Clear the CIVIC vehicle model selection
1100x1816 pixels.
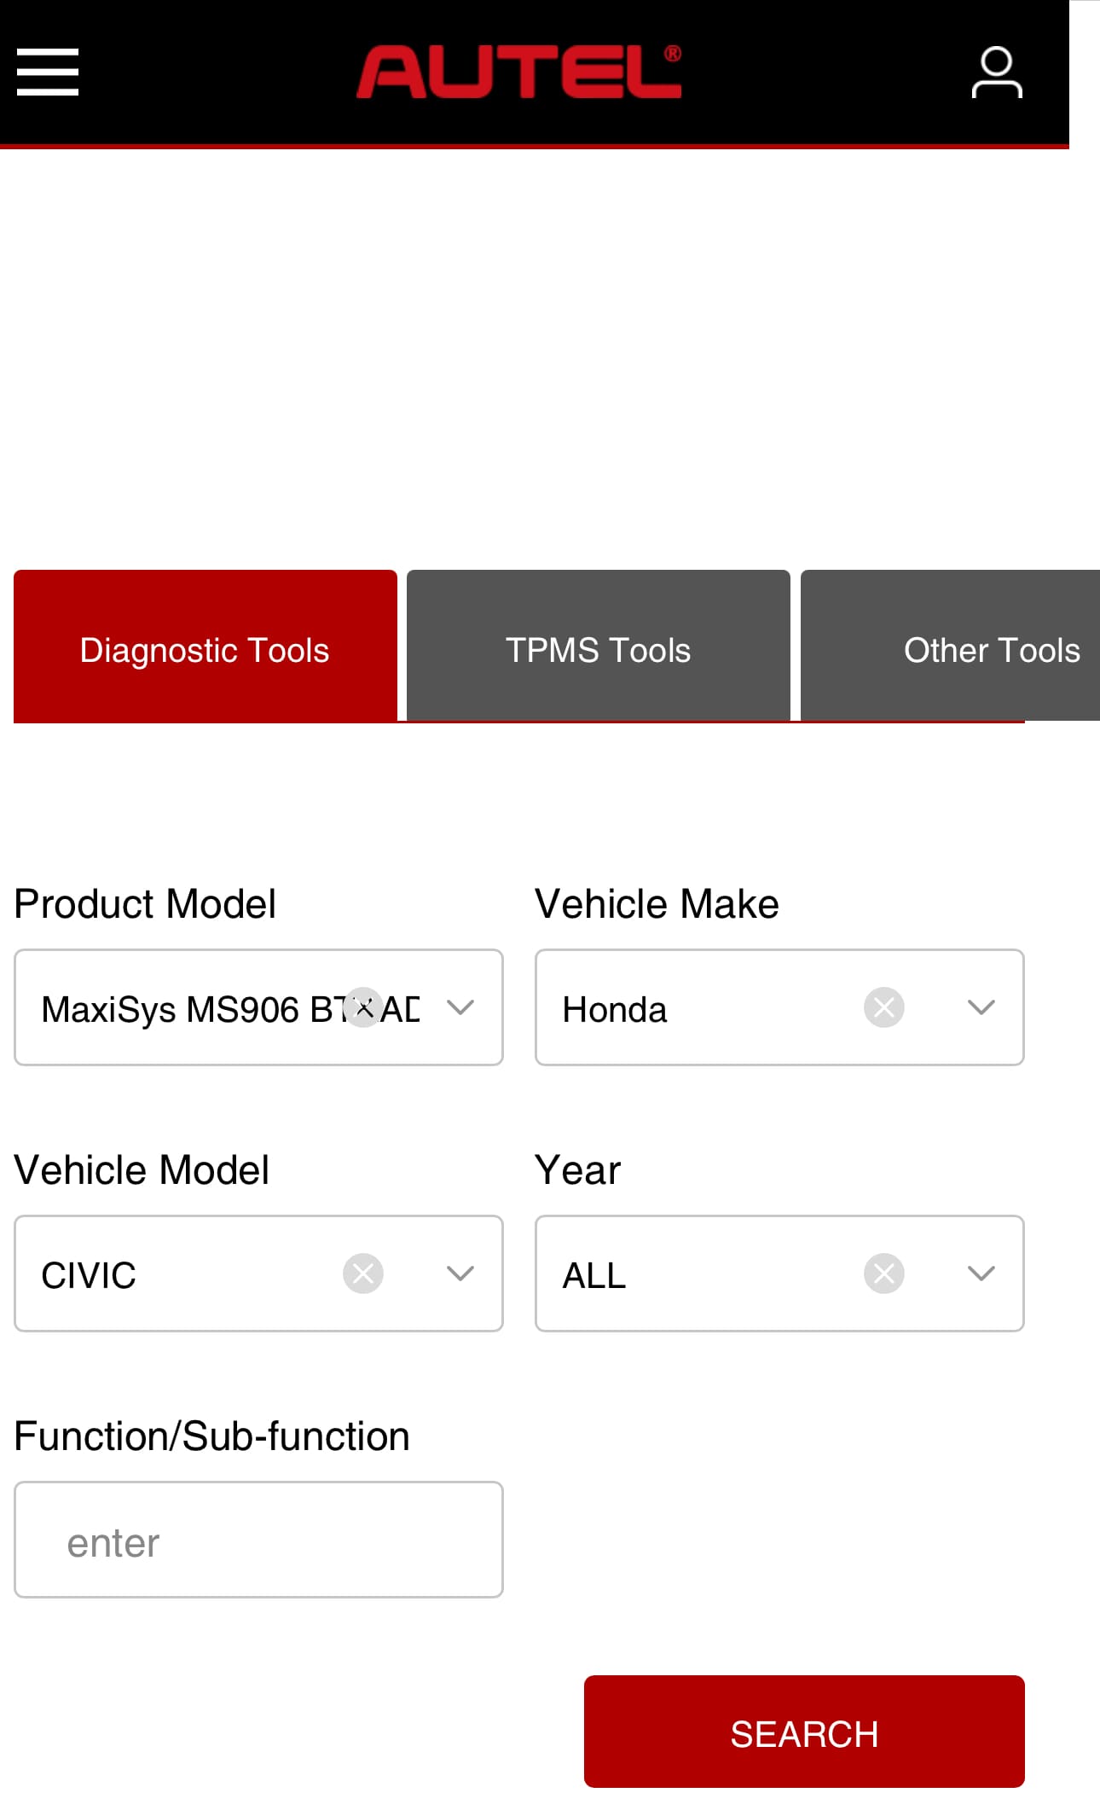click(x=363, y=1274)
